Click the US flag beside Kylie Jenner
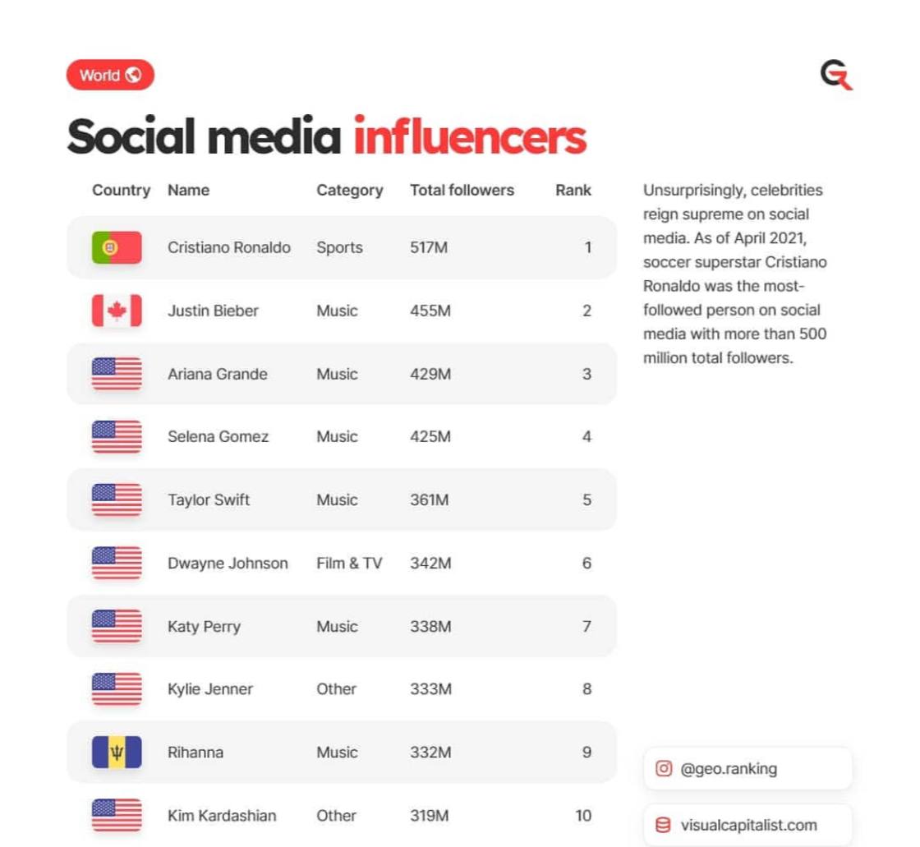 pos(117,688)
